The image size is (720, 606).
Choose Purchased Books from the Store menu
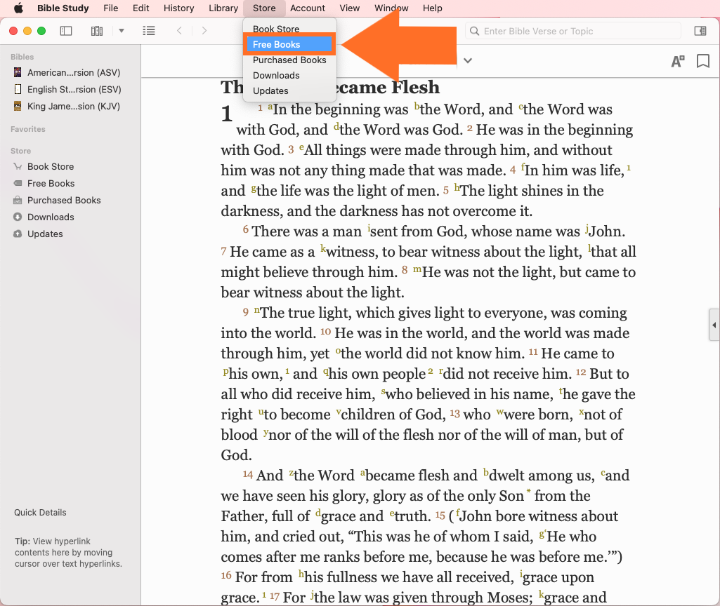(289, 60)
